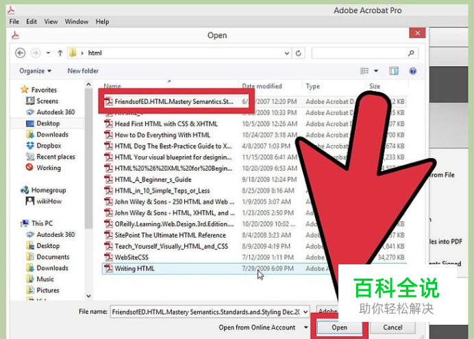Go up one folder level
Image resolution: width=474 pixels, height=339 pixels.
click(x=60, y=53)
